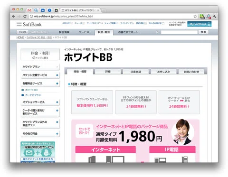Expand 各種料金サービス sidebar item
The height and width of the screenshot is (177, 228).
(40, 84)
